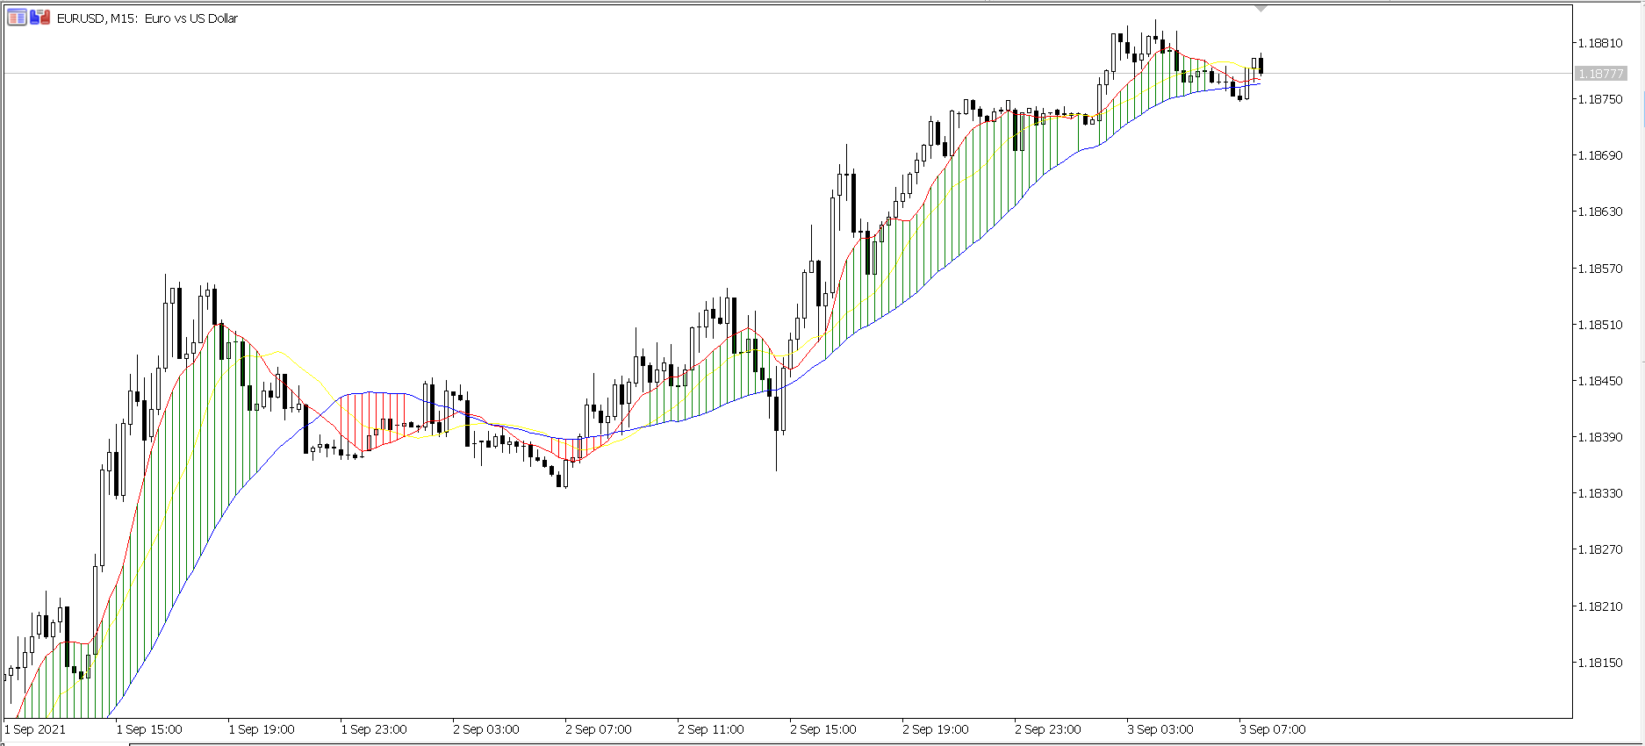Screen dimensions: 1645x746
Task: Click the 1.18330 price scale label
Action: point(1600,493)
